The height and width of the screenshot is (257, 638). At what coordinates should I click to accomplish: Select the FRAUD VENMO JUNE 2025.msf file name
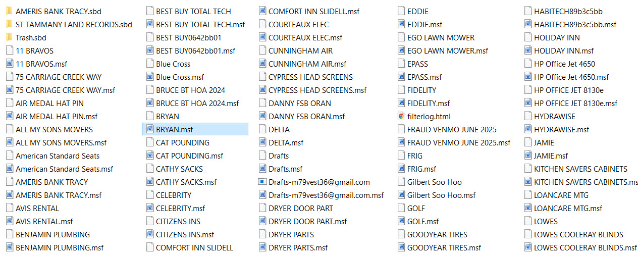tap(459, 142)
